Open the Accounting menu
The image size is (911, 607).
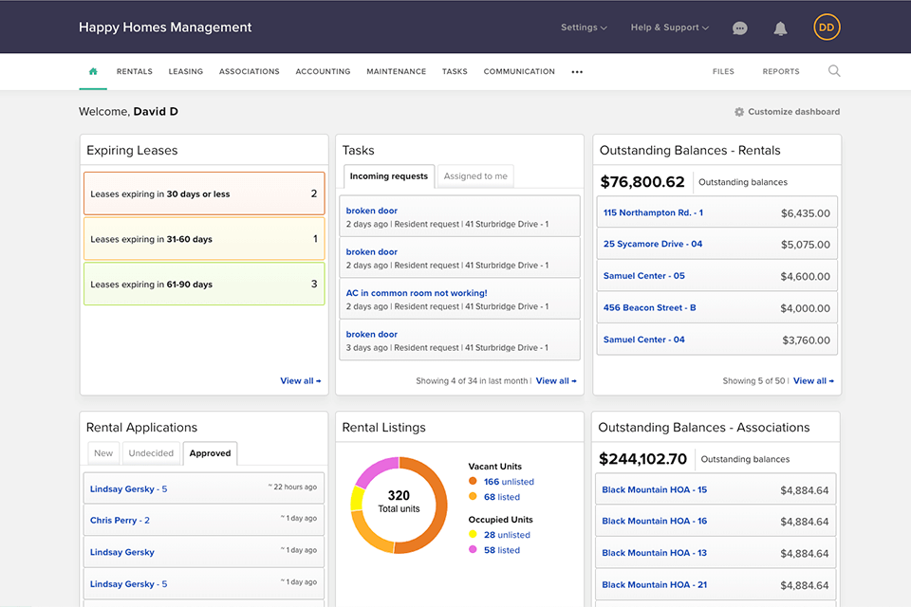323,71
